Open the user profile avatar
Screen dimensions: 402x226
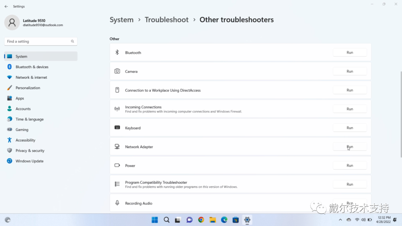pyautogui.click(x=12, y=23)
